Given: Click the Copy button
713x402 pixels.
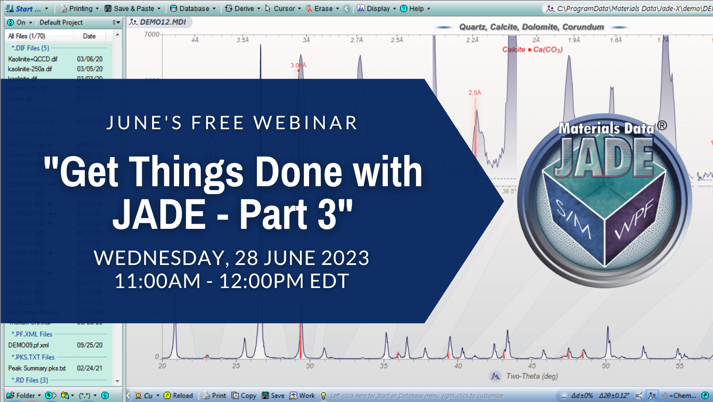Looking at the screenshot, I should 244,395.
